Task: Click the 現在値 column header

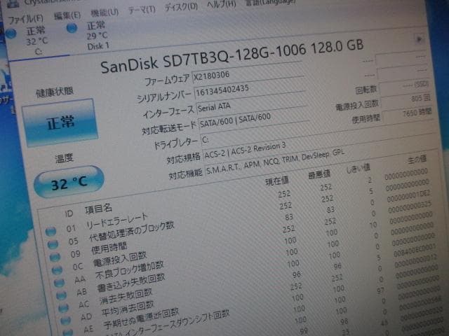Action: pos(277,181)
